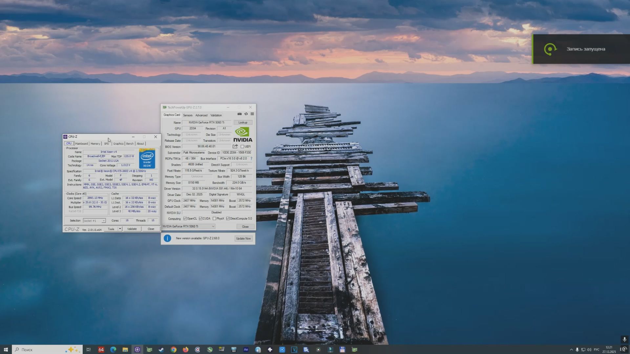This screenshot has height=354, width=630.
Task: Open the GPU-Z hamburger menu
Action: click(x=252, y=114)
